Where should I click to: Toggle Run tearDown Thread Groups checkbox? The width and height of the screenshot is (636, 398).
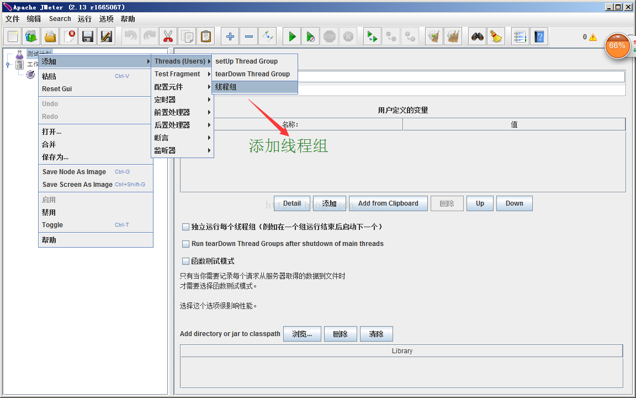pos(185,244)
